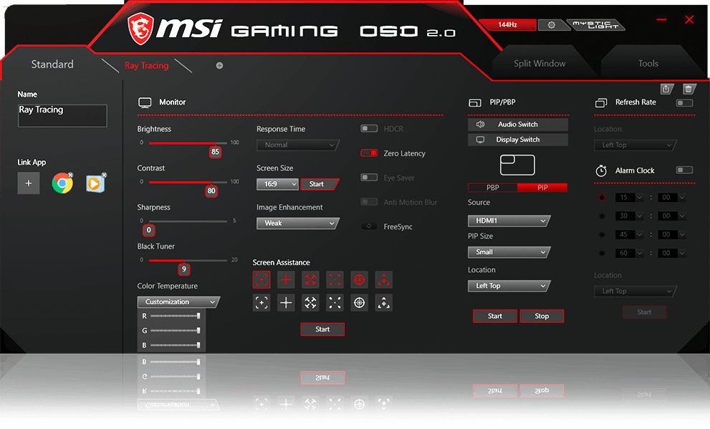
Task: Open Screen Size 16:9 dropdown
Action: point(277,184)
